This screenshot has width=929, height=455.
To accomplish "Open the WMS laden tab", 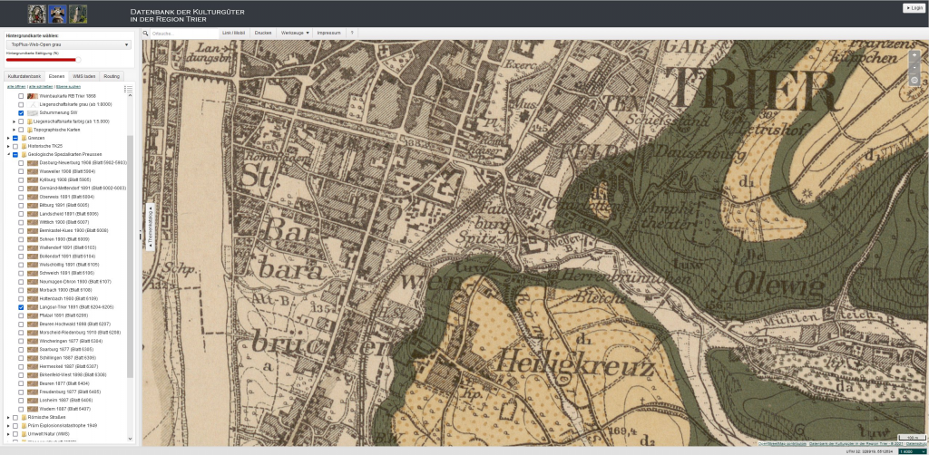I will click(84, 76).
